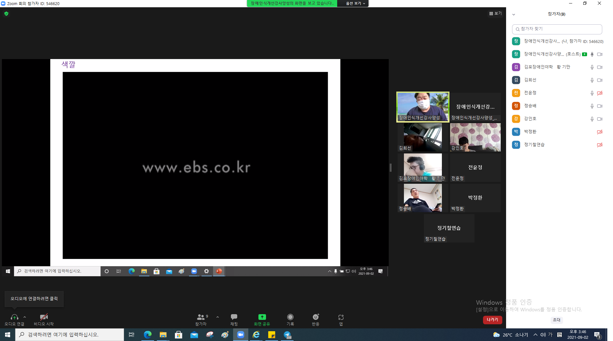Collapse participants panel chevron
Image resolution: width=613 pixels, height=341 pixels.
coord(514,15)
